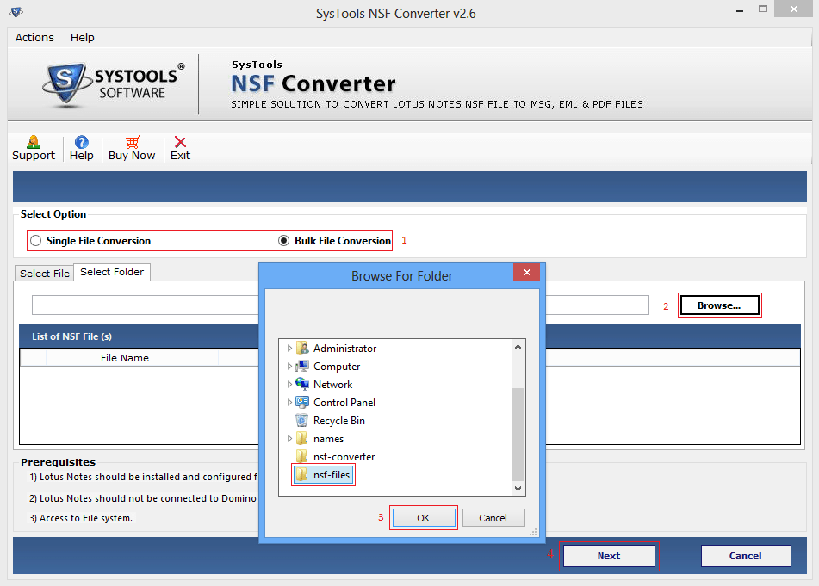Viewport: 819px width, 586px height.
Task: Select the Control Panel label
Action: [x=344, y=403]
